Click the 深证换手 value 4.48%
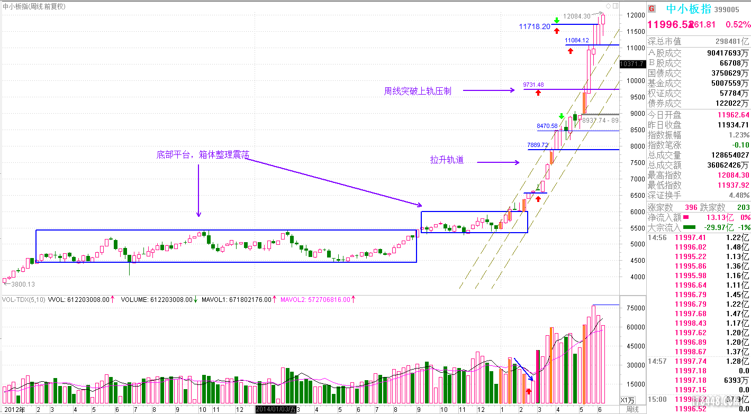The image size is (751, 414). (739, 195)
